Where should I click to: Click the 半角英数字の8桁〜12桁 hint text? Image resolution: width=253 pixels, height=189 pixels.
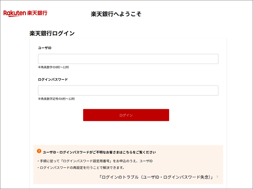(53, 67)
